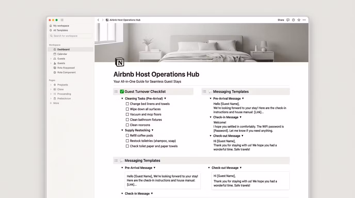The height and width of the screenshot is (198, 355).
Task: Click the large Notion cube page icon
Action: point(119,62)
